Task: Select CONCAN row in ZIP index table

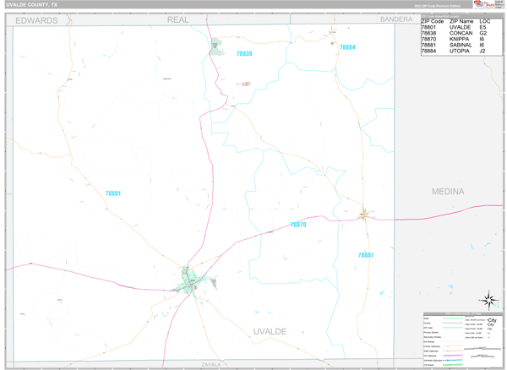Action: pyautogui.click(x=461, y=33)
